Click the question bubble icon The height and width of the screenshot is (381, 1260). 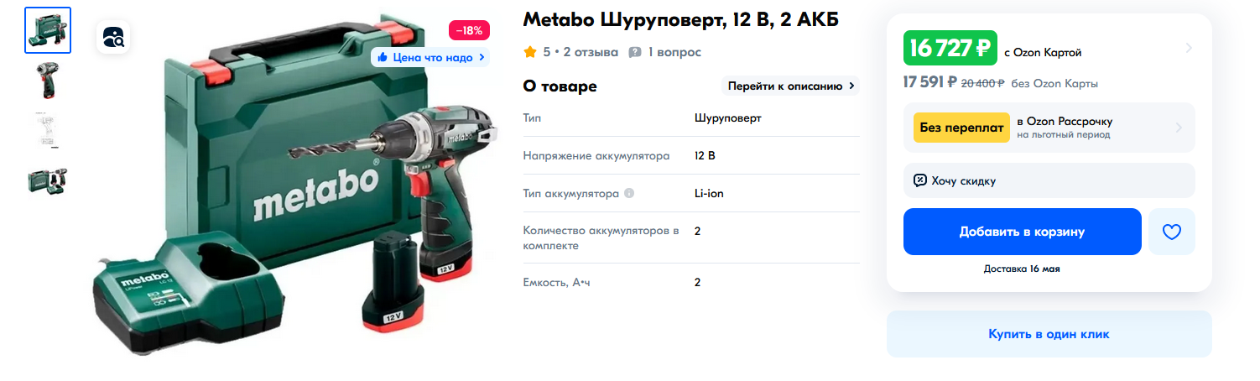(x=635, y=52)
